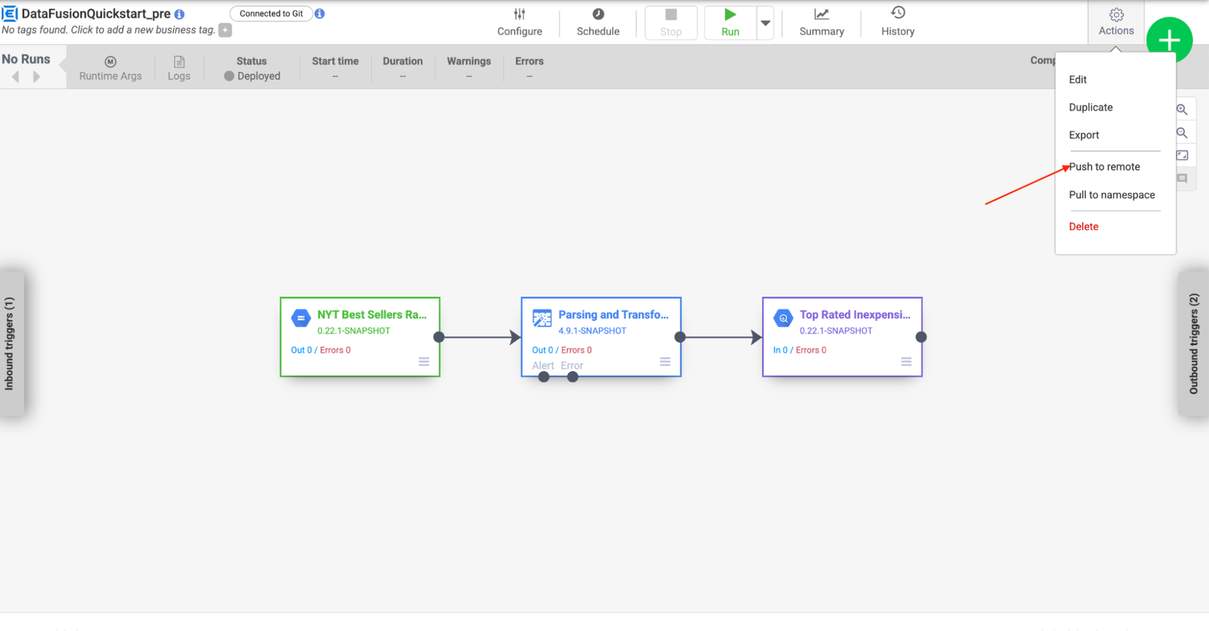Open the pipeline run History

coord(898,22)
